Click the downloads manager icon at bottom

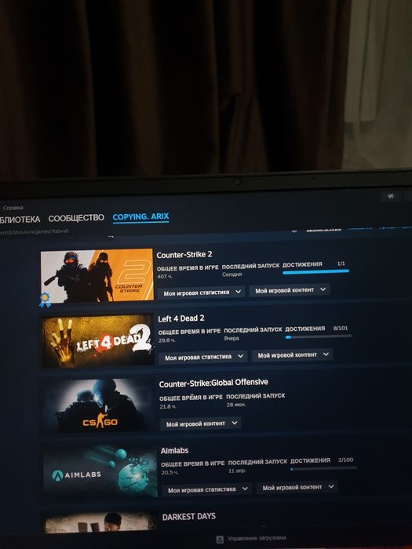220,539
